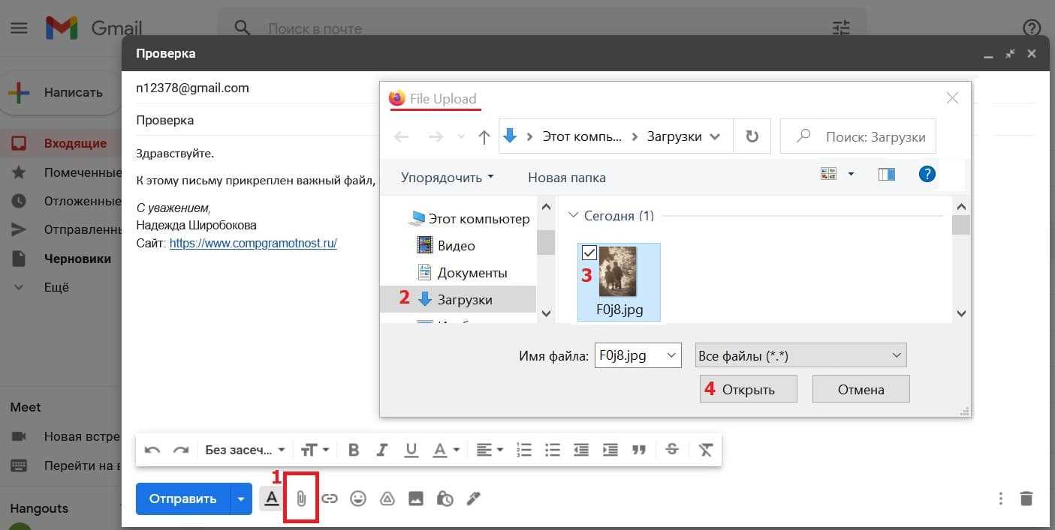Image resolution: width=1055 pixels, height=530 pixels.
Task: Open the emoji picker in compose toolbar
Action: 358,499
